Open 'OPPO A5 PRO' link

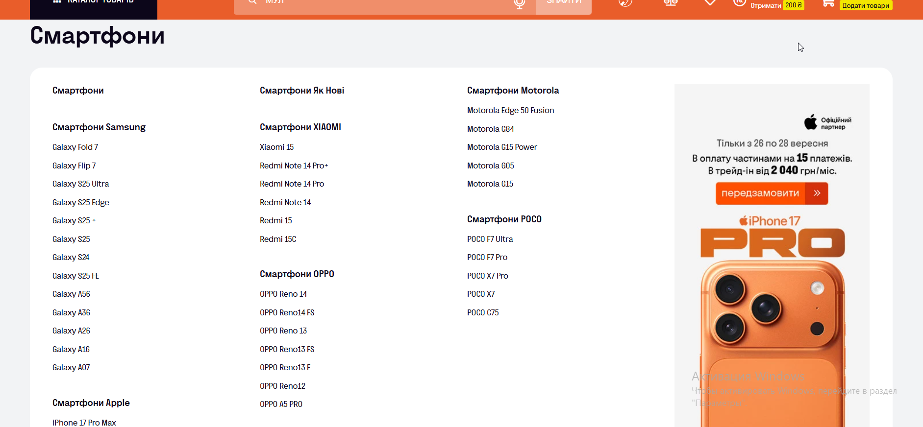coord(281,404)
